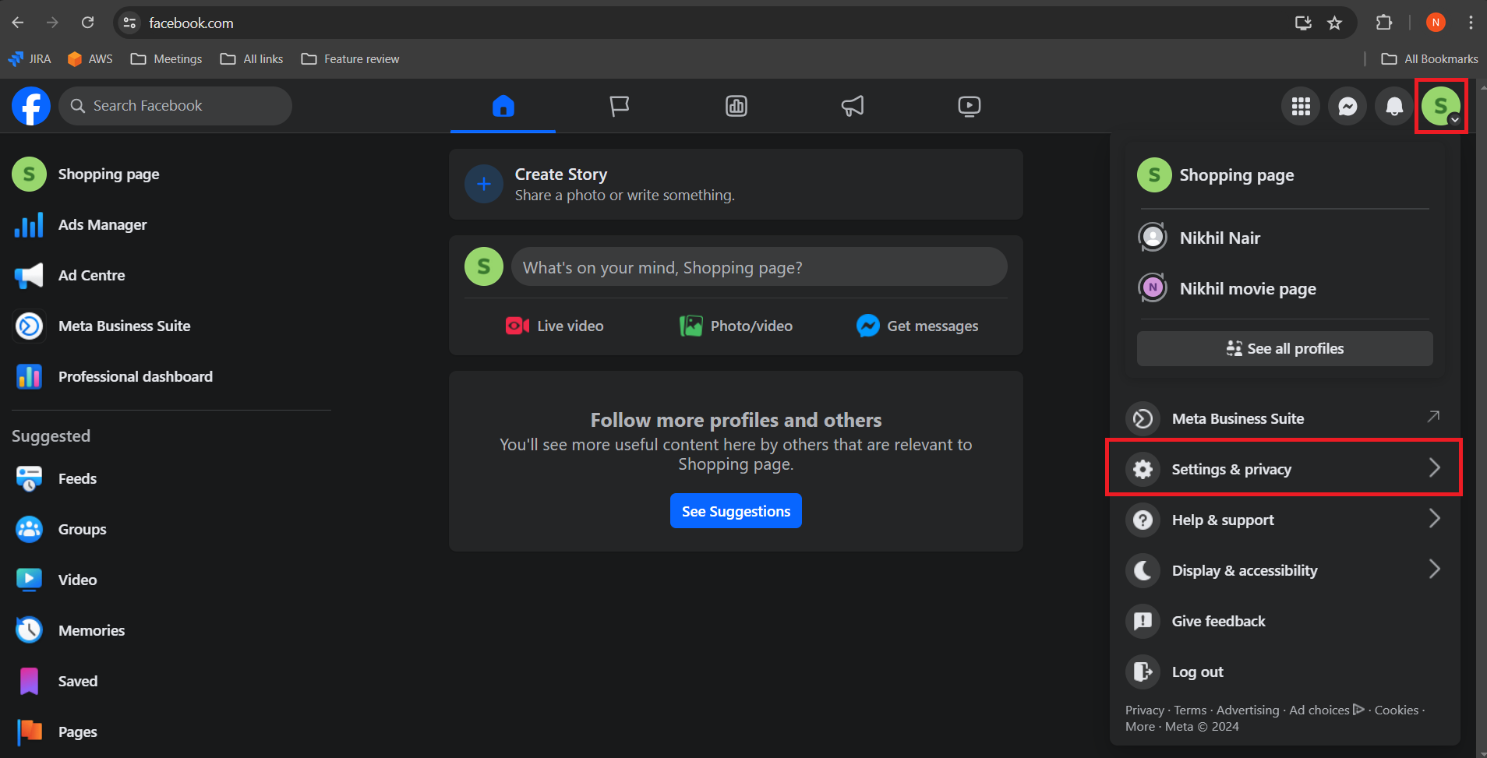Open Messenger from the top bar
This screenshot has height=758, width=1487.
pos(1347,106)
